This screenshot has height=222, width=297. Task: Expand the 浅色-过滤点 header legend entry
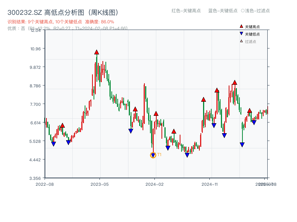click(256, 11)
